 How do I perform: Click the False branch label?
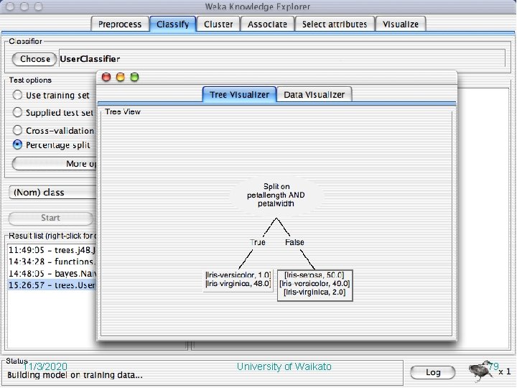pyautogui.click(x=294, y=243)
